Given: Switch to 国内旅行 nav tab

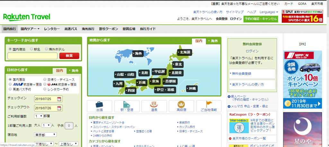Looking at the screenshot, I should [x=10, y=29].
